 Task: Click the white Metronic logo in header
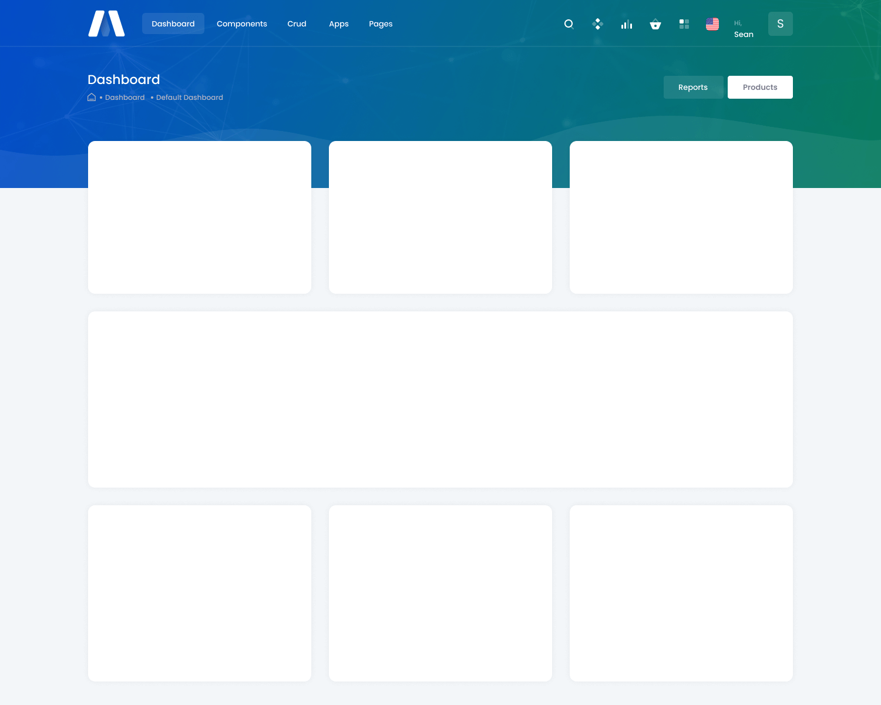(106, 23)
